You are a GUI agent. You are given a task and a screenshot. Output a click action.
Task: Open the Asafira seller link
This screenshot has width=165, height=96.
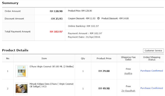click(x=128, y=73)
